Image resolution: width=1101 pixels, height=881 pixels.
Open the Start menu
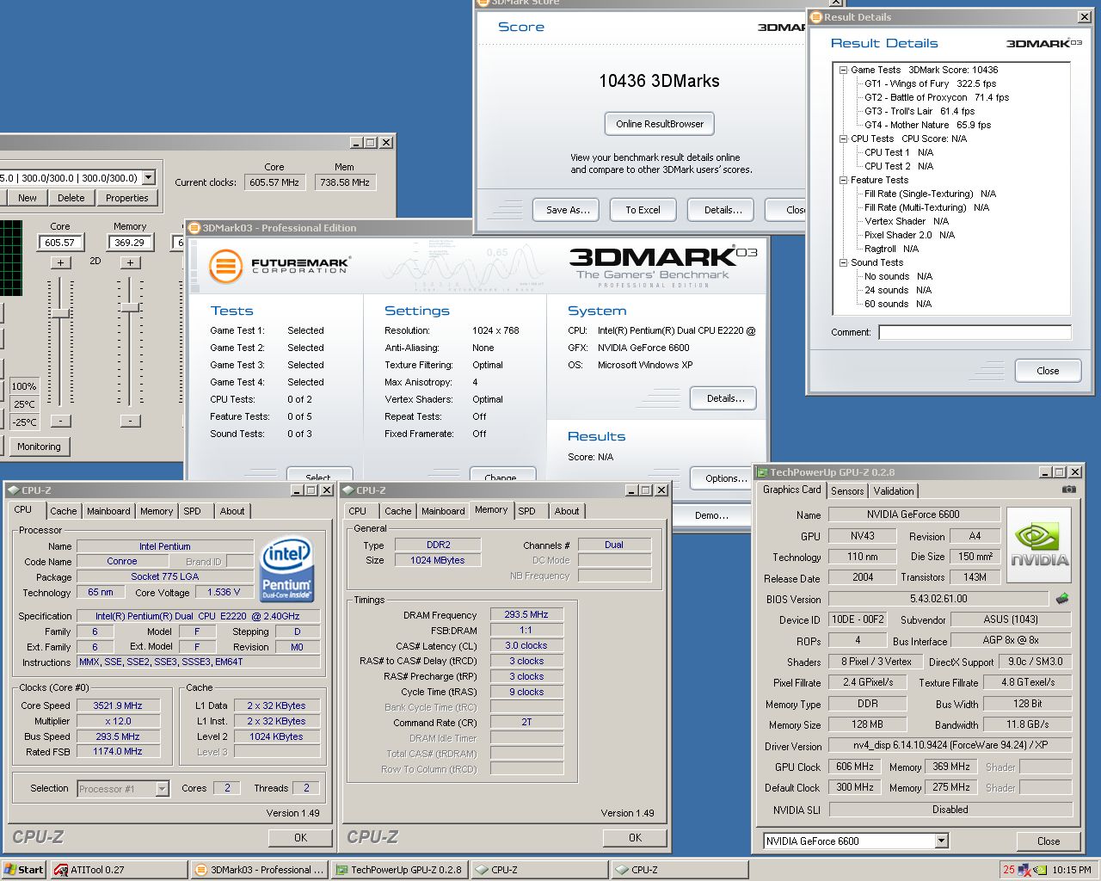point(23,870)
